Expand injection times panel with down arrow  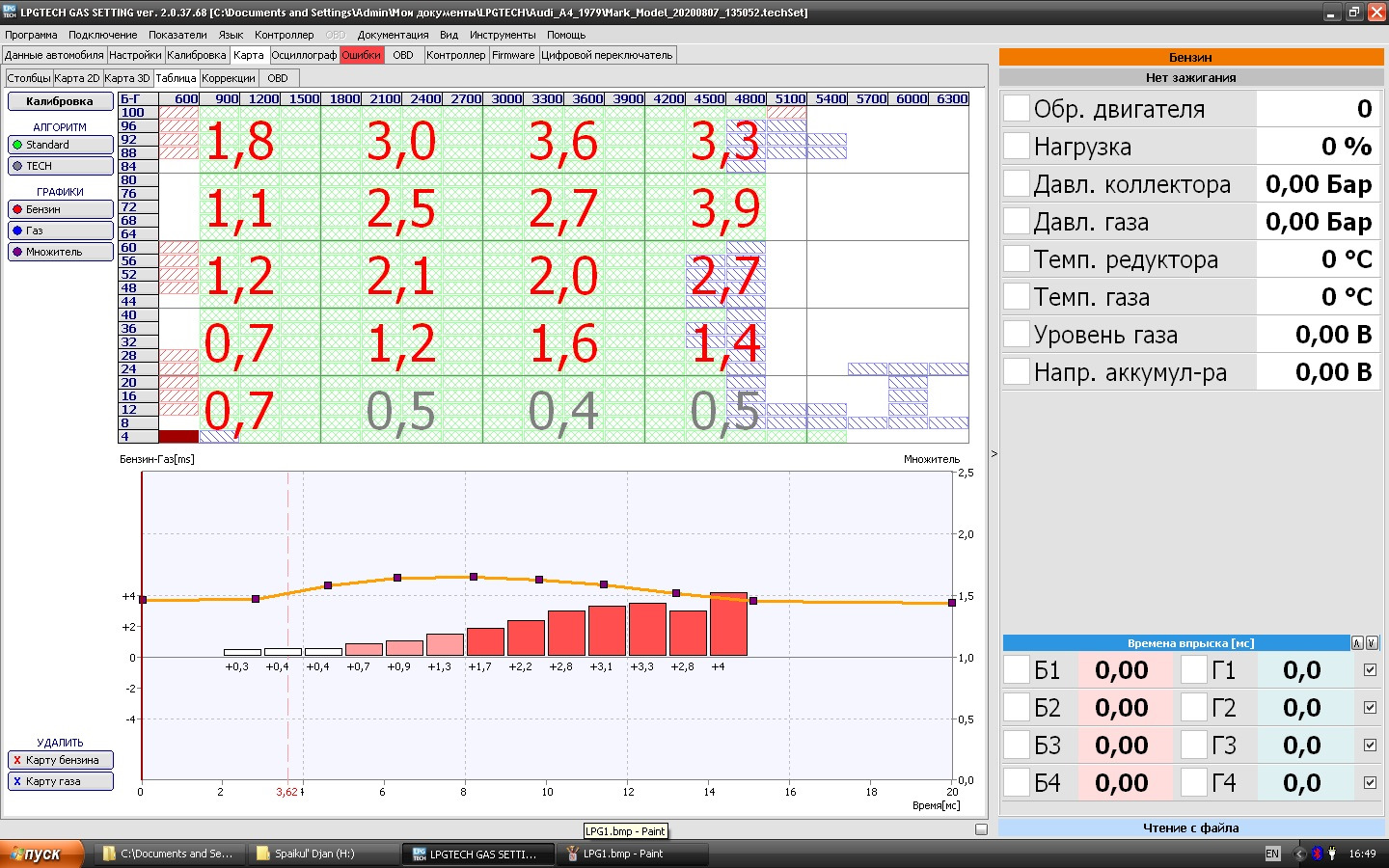1372,643
